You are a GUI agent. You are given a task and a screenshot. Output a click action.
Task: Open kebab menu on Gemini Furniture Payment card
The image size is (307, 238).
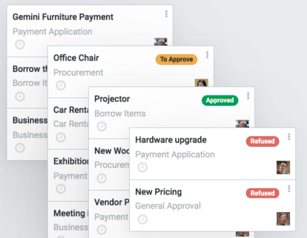point(166,14)
